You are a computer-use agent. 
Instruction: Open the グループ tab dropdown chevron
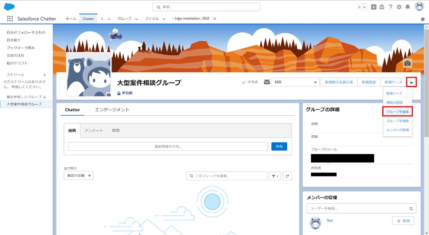click(x=136, y=19)
